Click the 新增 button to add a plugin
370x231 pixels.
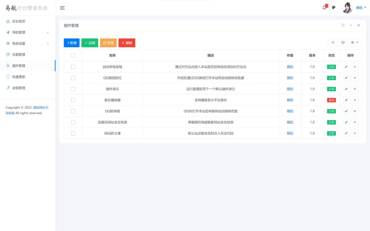(x=72, y=42)
